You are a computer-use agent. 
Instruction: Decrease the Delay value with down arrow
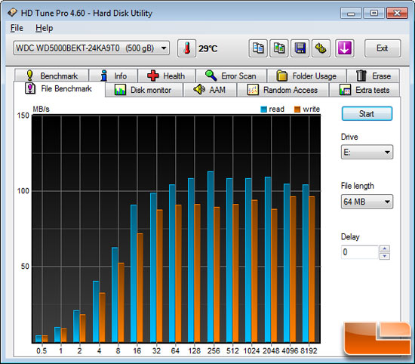(385, 256)
